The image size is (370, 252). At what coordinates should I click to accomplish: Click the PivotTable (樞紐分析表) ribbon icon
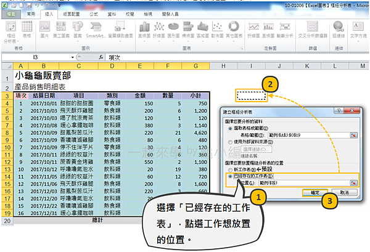coord(11,32)
